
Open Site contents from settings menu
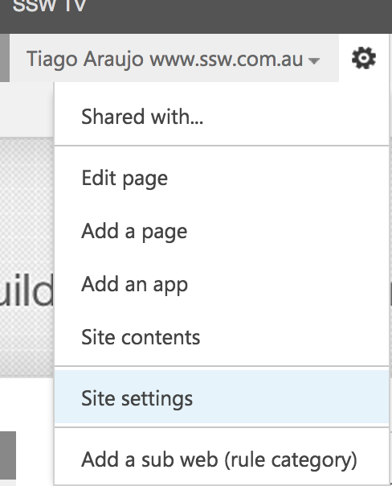pyautogui.click(x=222, y=337)
